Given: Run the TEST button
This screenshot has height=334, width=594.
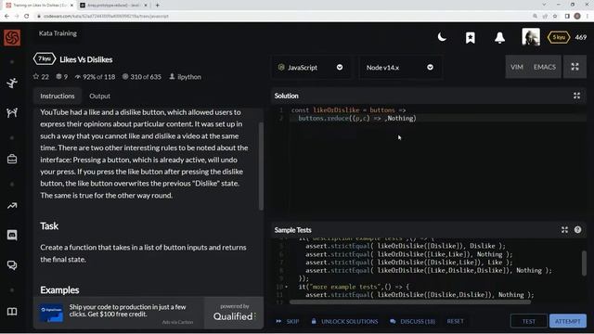Looking at the screenshot, I should click(529, 321).
